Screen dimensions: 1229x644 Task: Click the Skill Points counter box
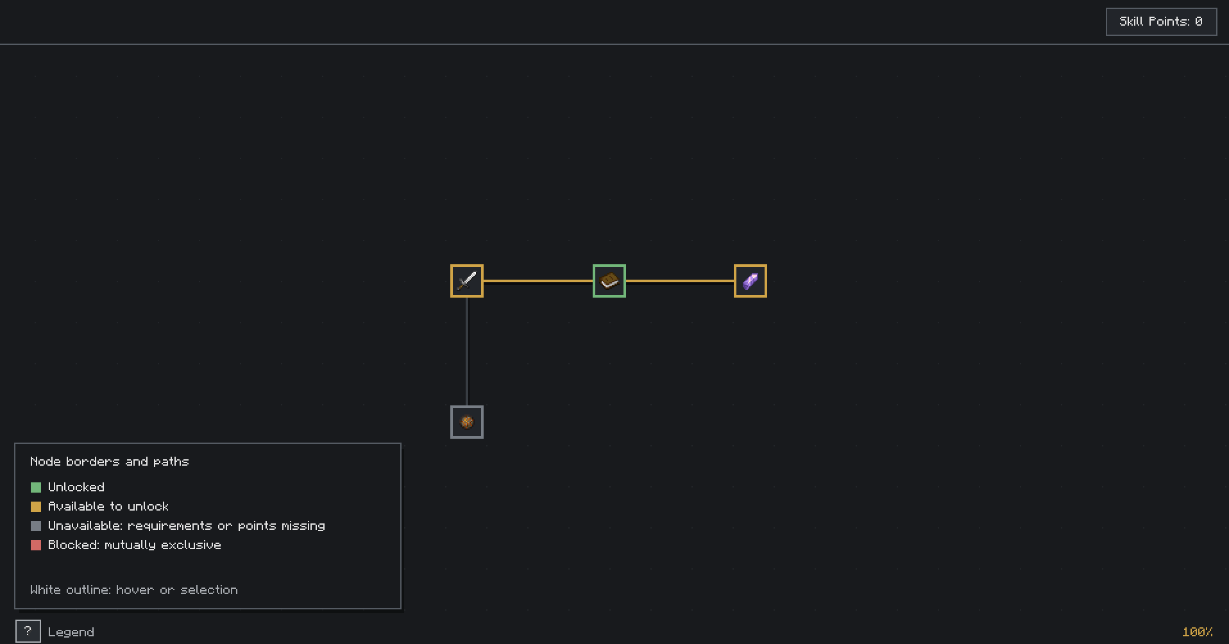(x=1161, y=22)
